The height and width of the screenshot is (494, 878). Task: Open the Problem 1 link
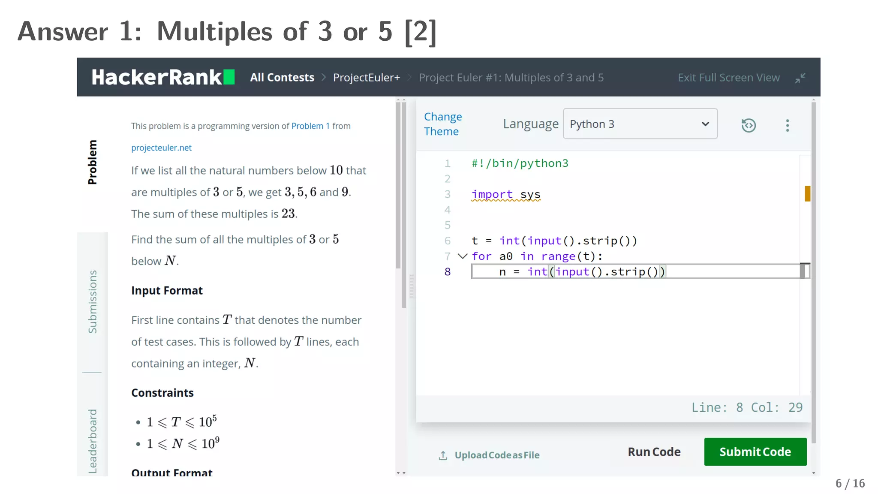pyautogui.click(x=310, y=126)
